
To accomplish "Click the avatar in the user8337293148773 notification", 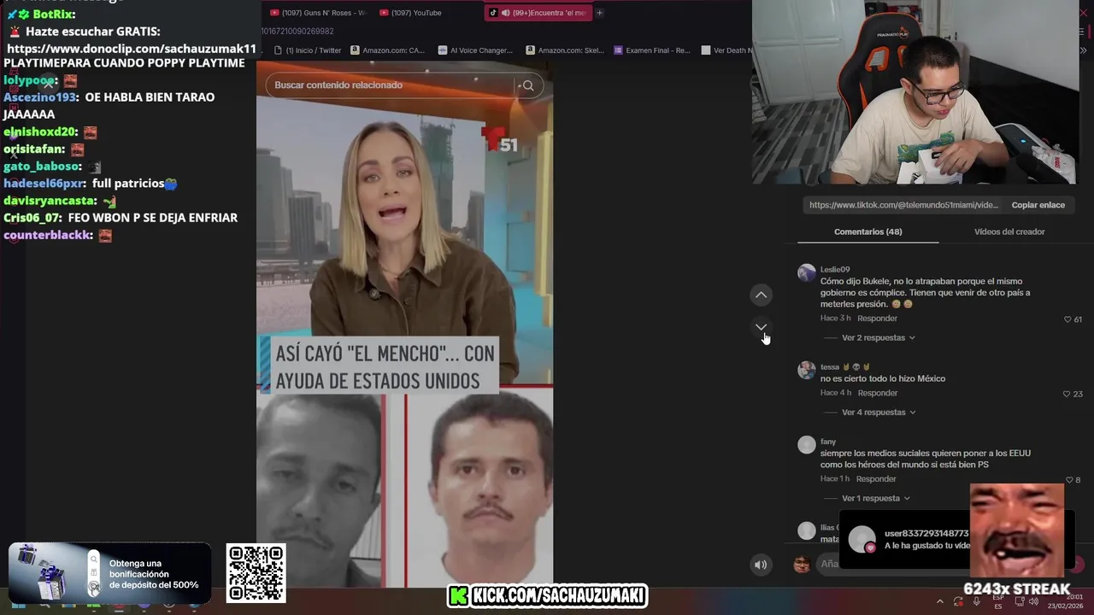I will point(862,539).
